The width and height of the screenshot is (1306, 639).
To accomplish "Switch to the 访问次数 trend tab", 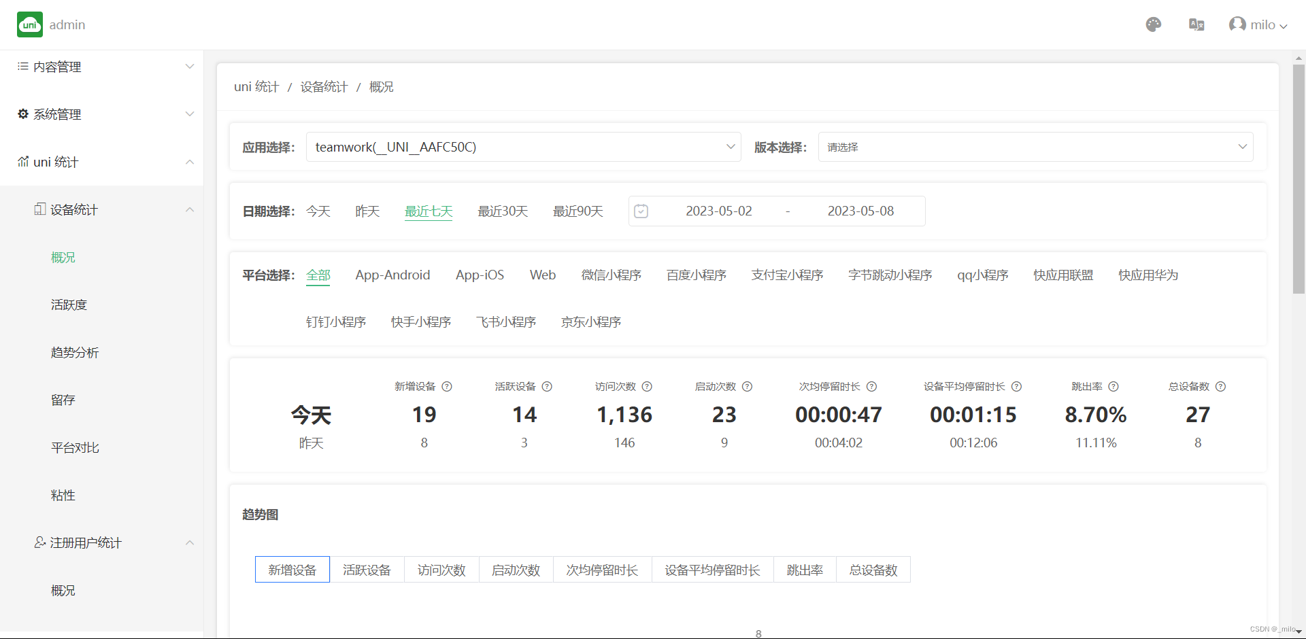I will click(x=441, y=570).
